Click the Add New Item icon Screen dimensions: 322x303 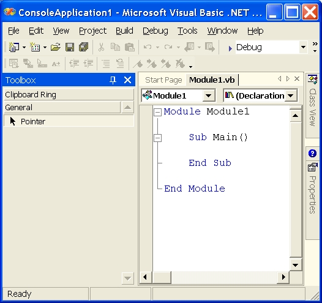(35, 47)
